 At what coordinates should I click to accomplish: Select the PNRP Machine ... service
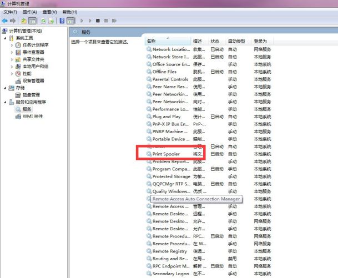(x=170, y=132)
